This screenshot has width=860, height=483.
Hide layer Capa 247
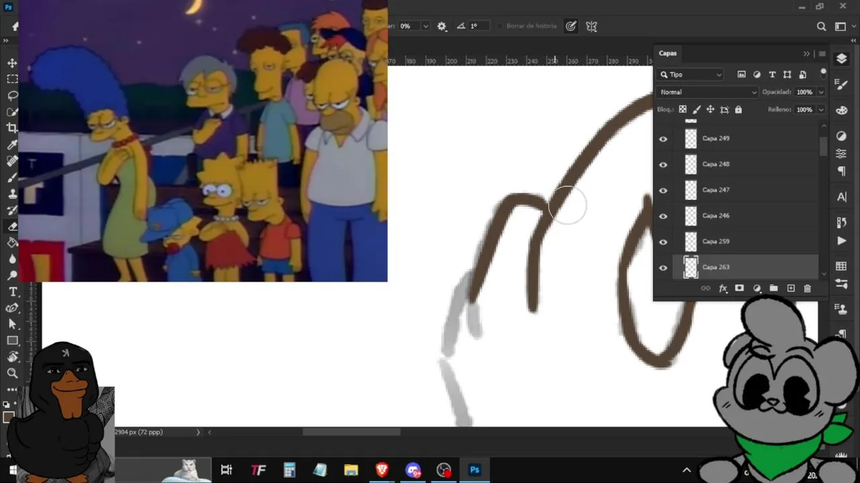(663, 191)
